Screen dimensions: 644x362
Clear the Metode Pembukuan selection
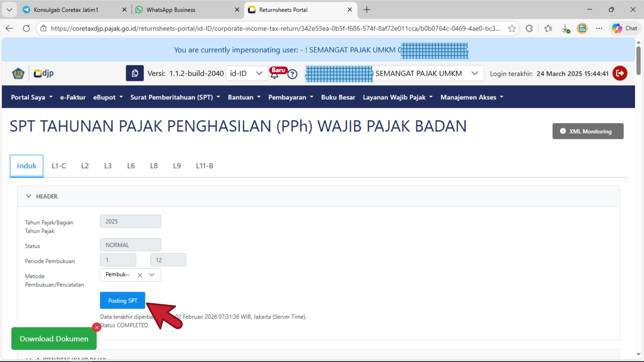click(140, 275)
